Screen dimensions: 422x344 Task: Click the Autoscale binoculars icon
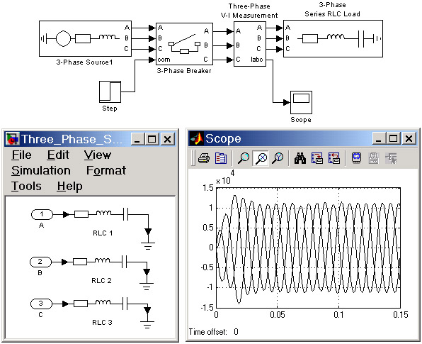(x=300, y=158)
